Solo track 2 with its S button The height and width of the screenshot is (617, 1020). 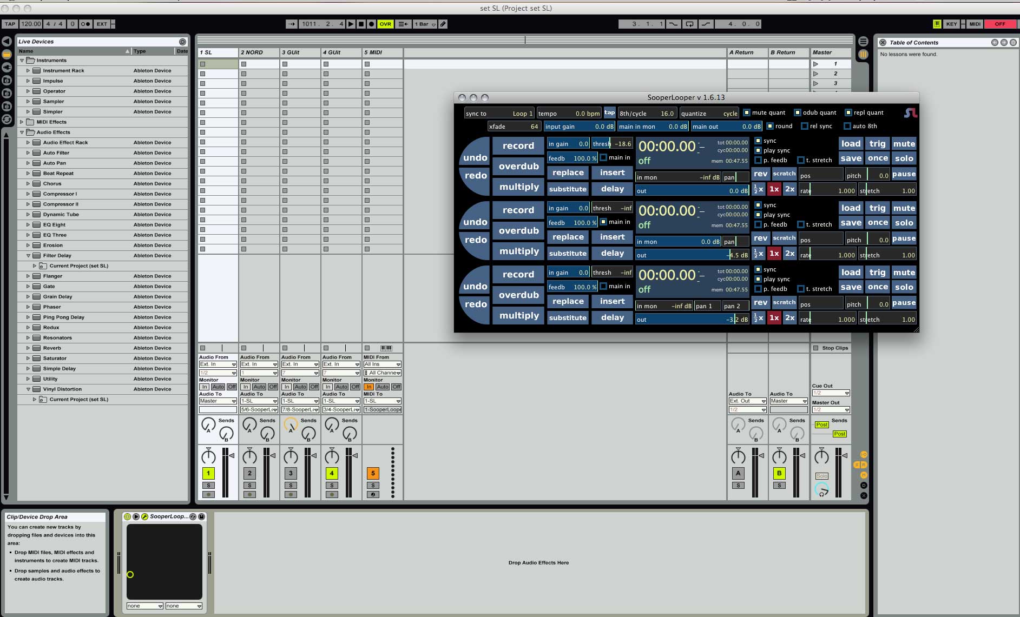(249, 486)
